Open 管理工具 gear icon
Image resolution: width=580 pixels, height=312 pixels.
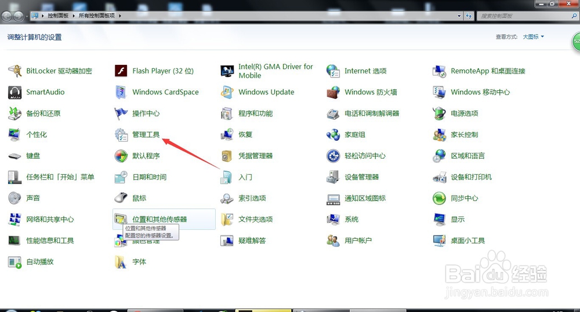pos(121,135)
